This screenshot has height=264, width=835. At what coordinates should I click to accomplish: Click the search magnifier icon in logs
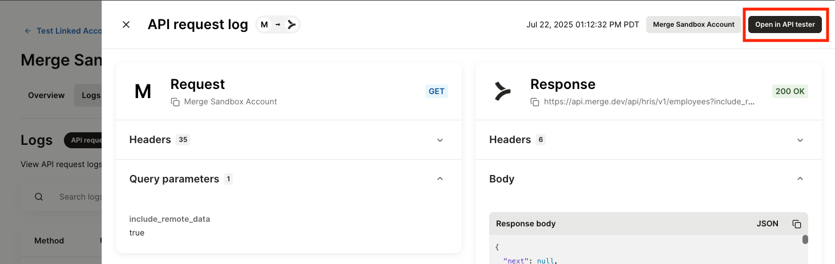click(39, 197)
